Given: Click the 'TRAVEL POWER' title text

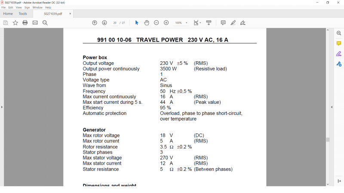Looking at the screenshot, I should (160, 40).
